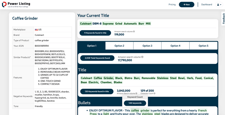Switch to Option 1 tab

pos(92,46)
